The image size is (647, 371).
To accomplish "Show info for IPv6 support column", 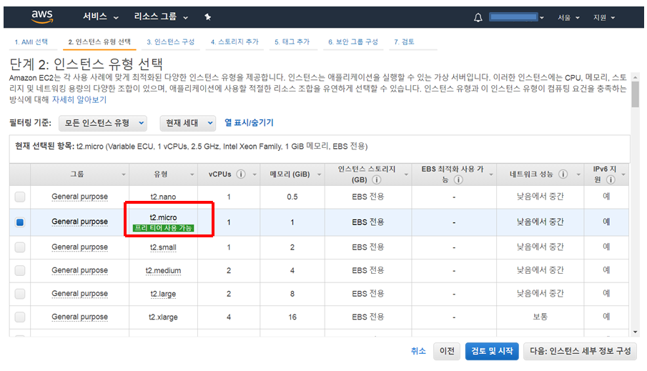I will (611, 179).
